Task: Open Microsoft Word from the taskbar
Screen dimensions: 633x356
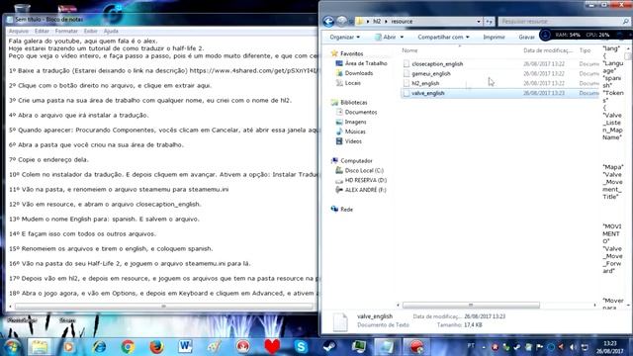Action: pos(185,347)
